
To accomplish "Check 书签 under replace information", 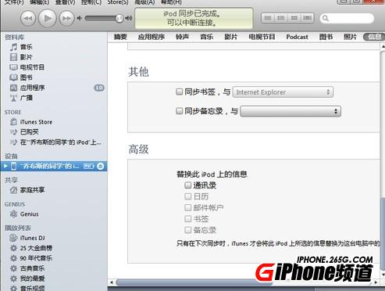I will pyautogui.click(x=188, y=219).
